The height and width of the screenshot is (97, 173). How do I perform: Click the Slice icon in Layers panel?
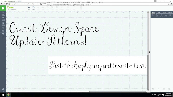[x=152, y=16]
